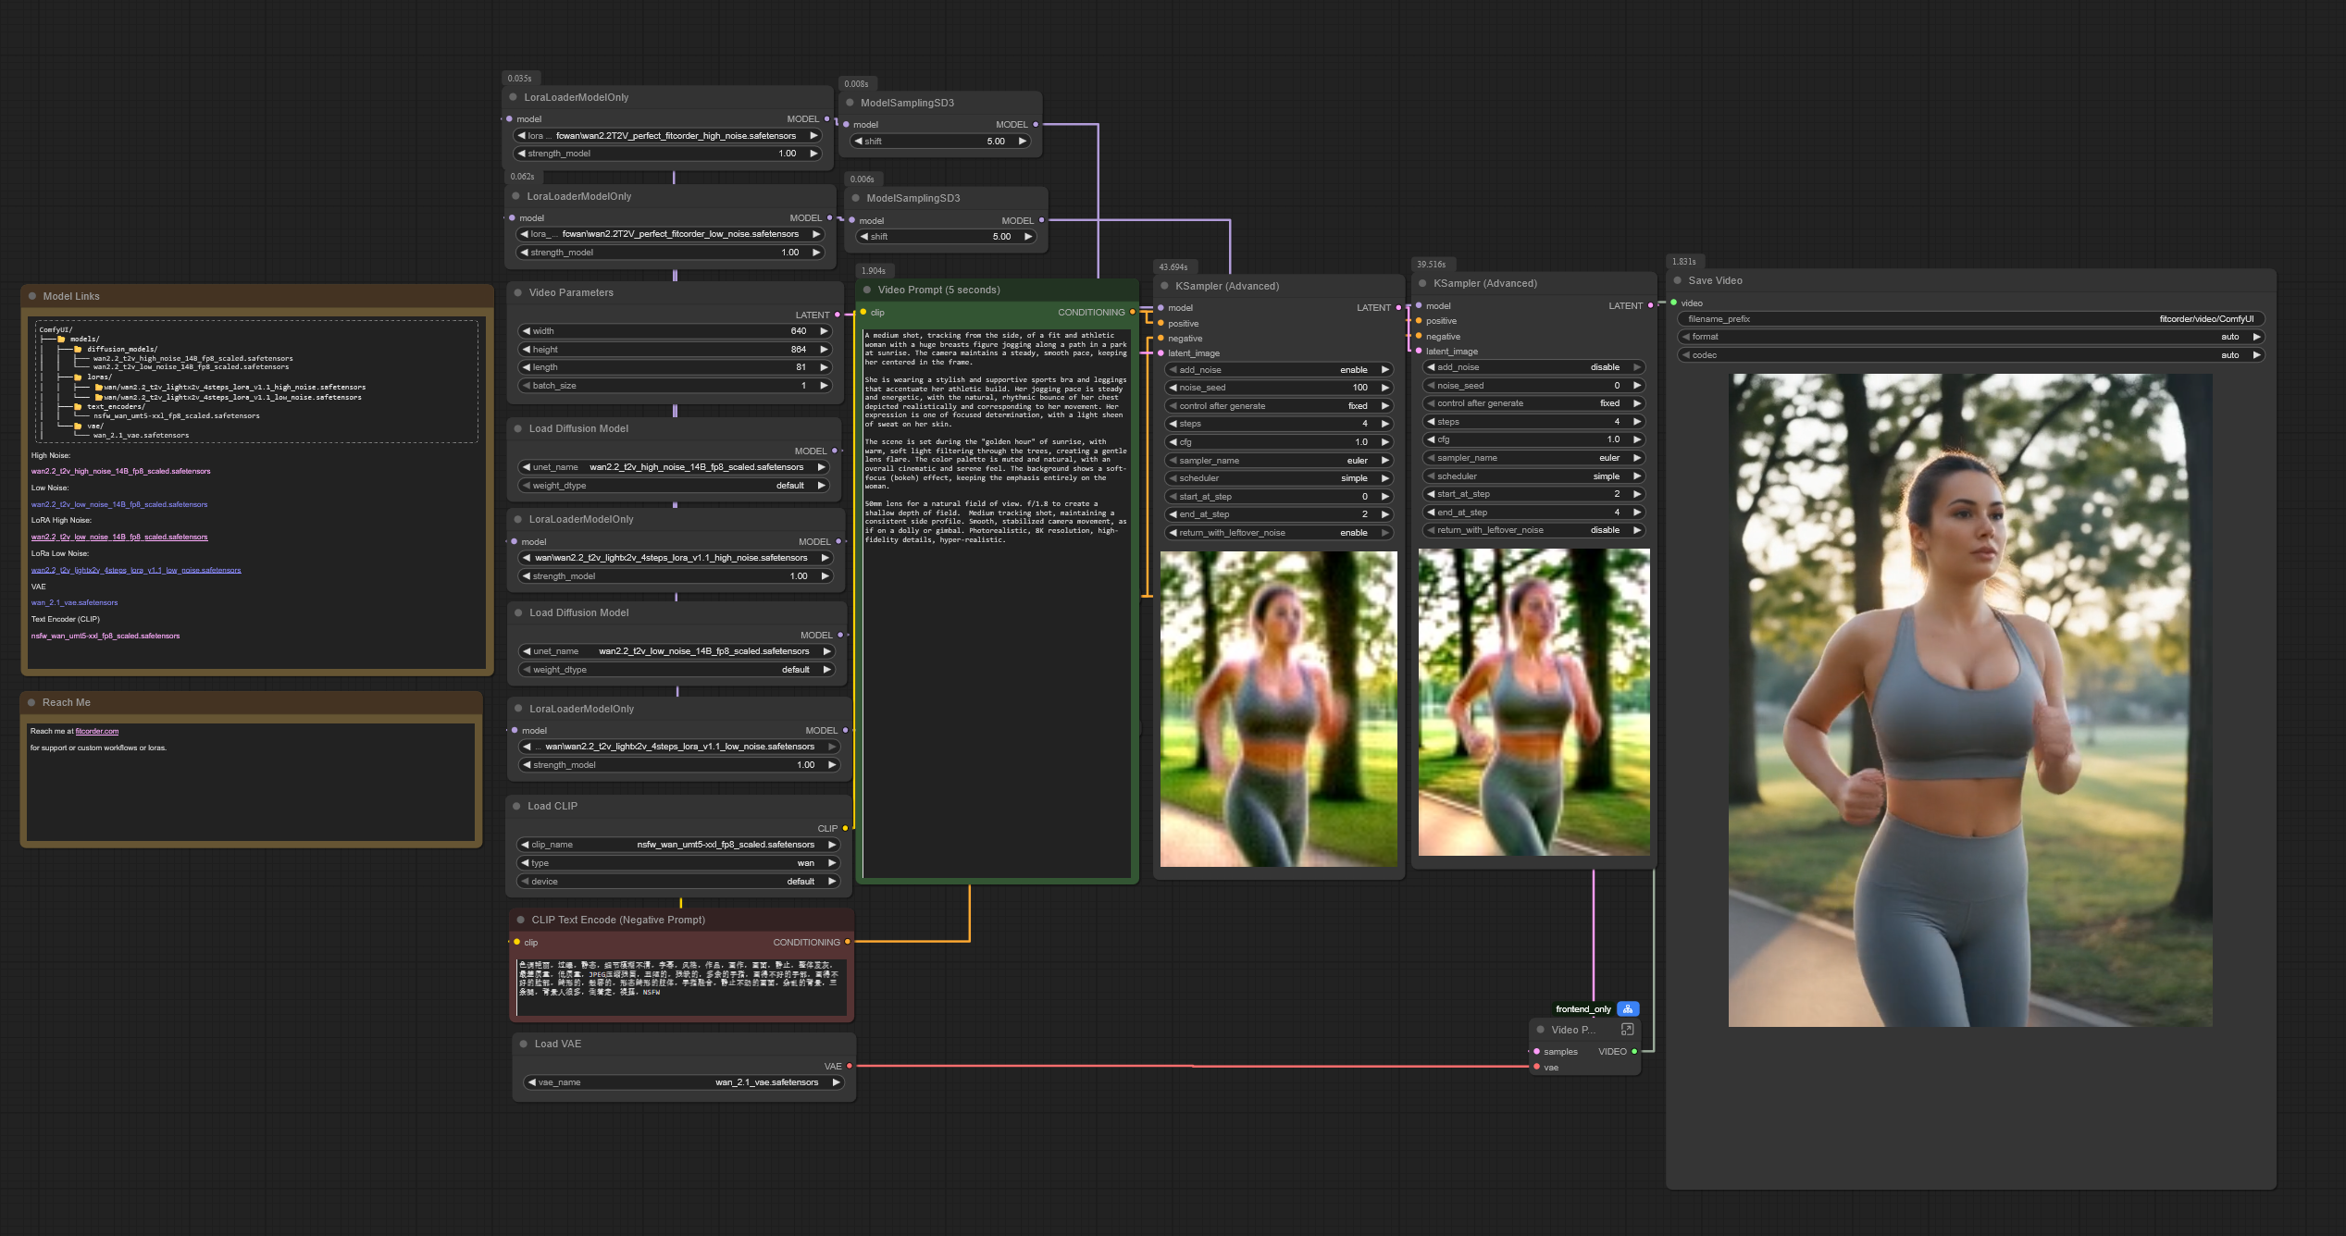The width and height of the screenshot is (2346, 1236).
Task: Click the blue subgraph icon above Video P node
Action: pyautogui.click(x=1628, y=1008)
